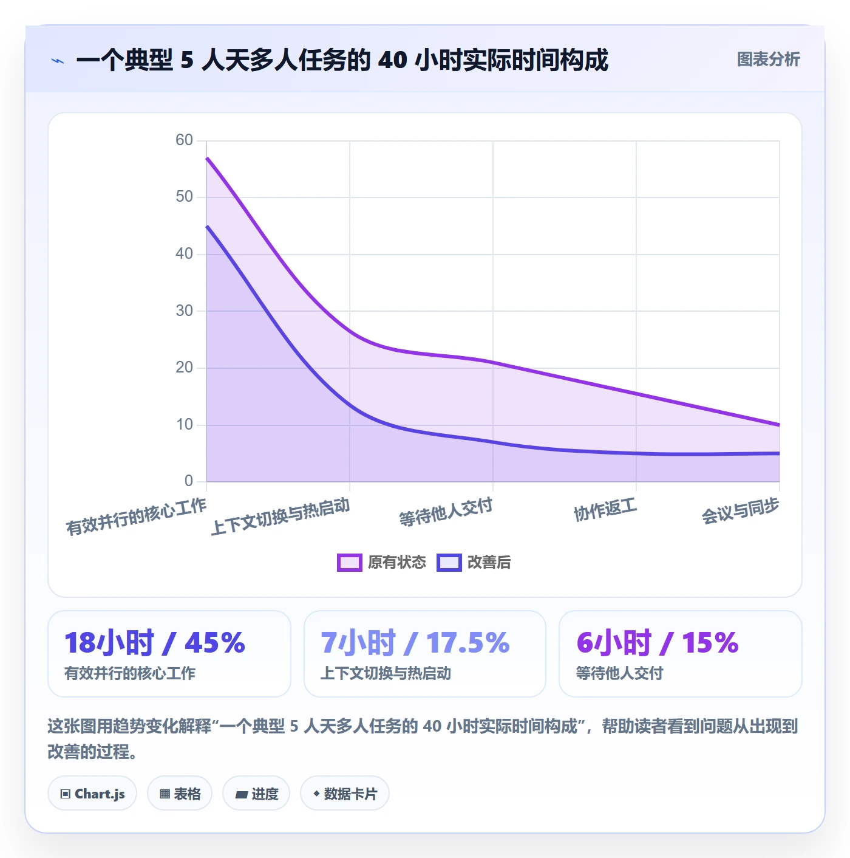Click the 上下文切换与热启动 axis label
Image resolution: width=850 pixels, height=858 pixels.
[280, 517]
